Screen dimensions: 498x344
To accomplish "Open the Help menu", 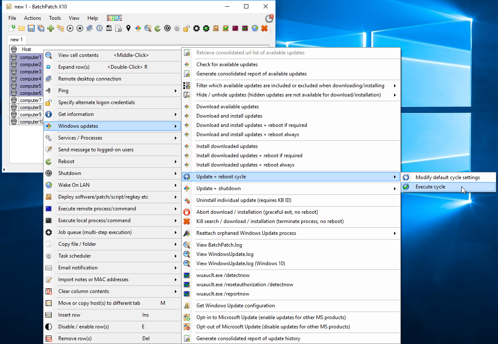I will pyautogui.click(x=93, y=18).
